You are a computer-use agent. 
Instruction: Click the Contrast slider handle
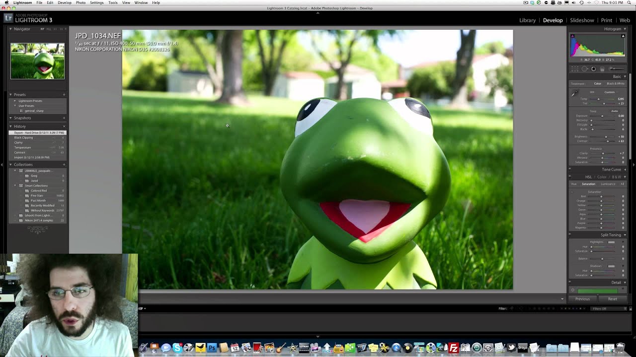(607, 141)
